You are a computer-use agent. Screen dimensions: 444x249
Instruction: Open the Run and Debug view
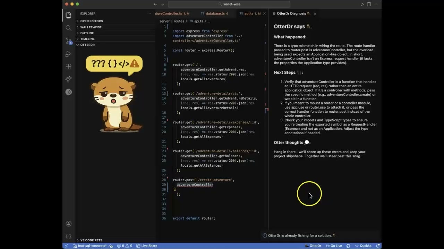pyautogui.click(x=69, y=54)
